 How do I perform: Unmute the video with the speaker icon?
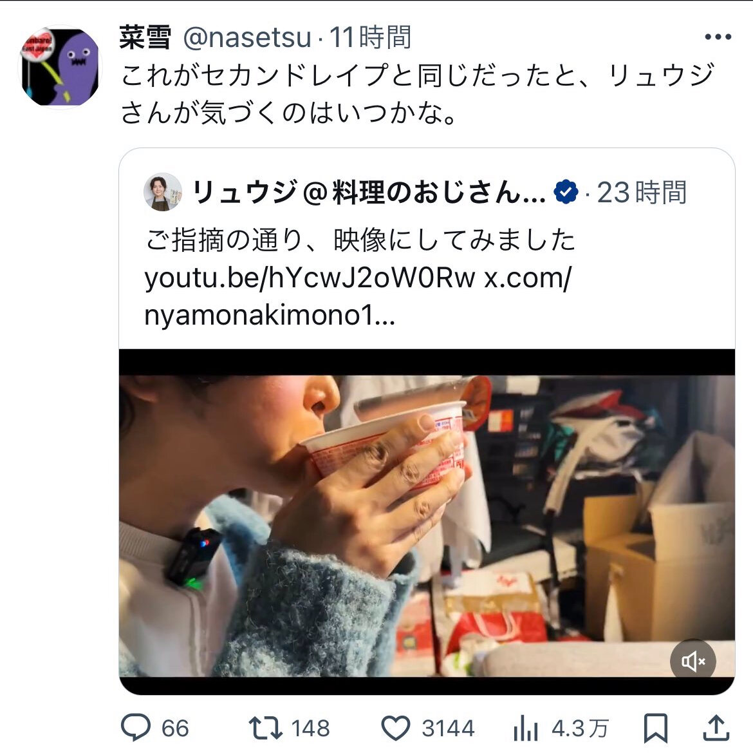693,662
